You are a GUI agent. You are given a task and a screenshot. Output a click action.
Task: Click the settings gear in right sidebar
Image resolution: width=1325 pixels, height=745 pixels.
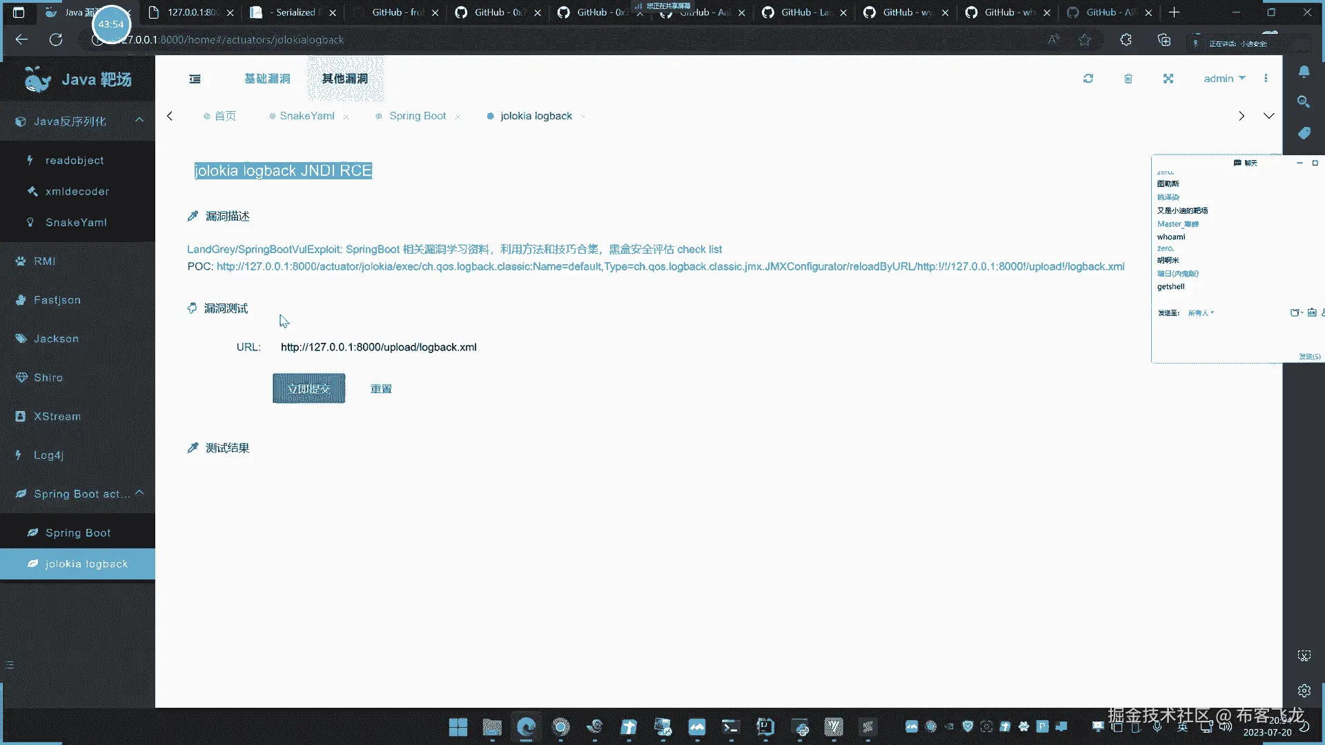1304,690
